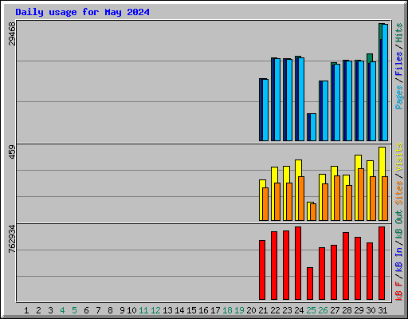Select the day 24 pages bar
Image resolution: width=408 pixels, height=319 pixels.
[301, 99]
